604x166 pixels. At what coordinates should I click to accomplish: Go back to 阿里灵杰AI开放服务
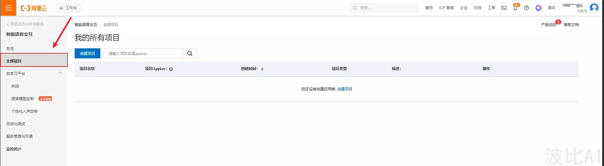pos(25,24)
